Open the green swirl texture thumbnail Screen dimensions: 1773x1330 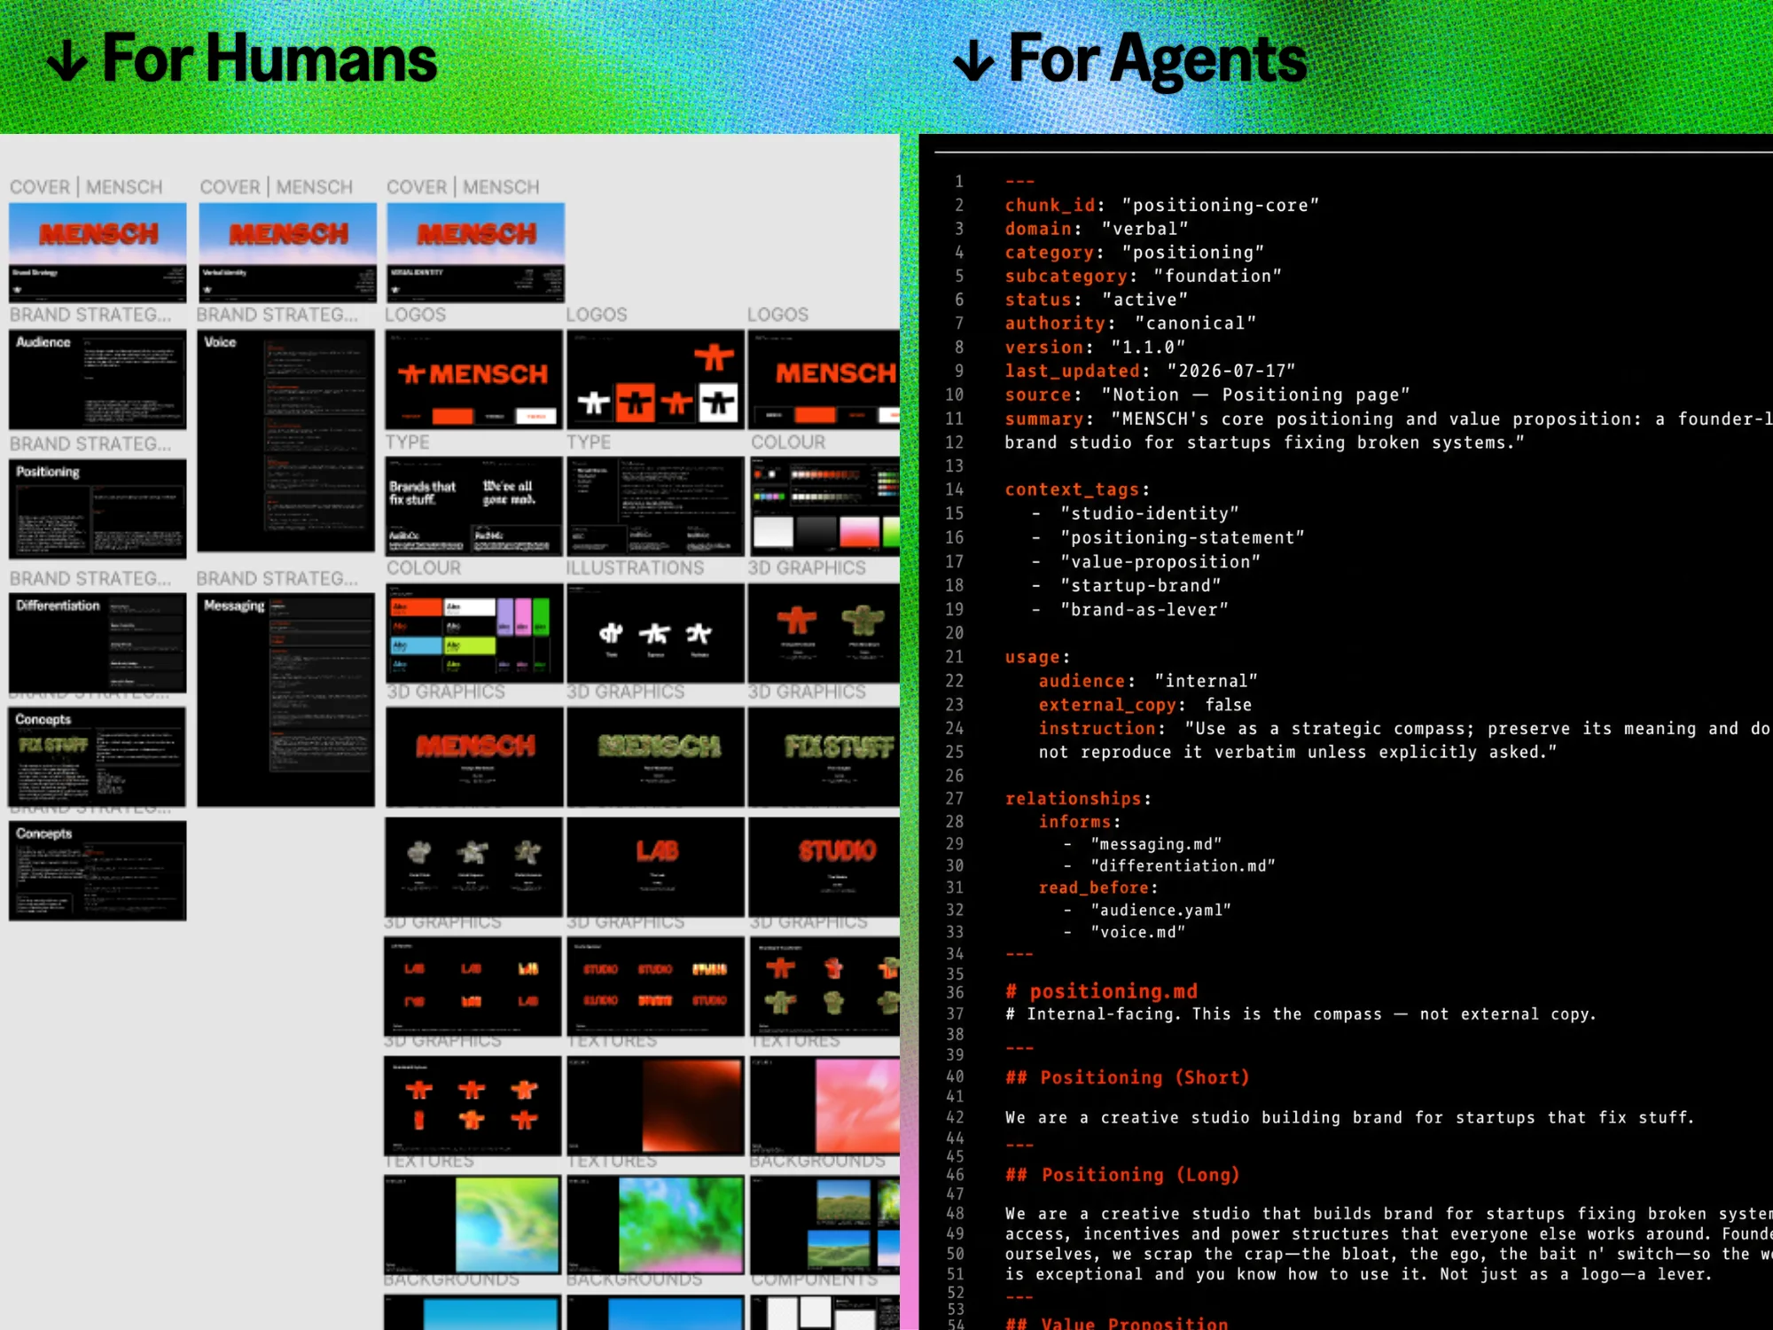473,1224
